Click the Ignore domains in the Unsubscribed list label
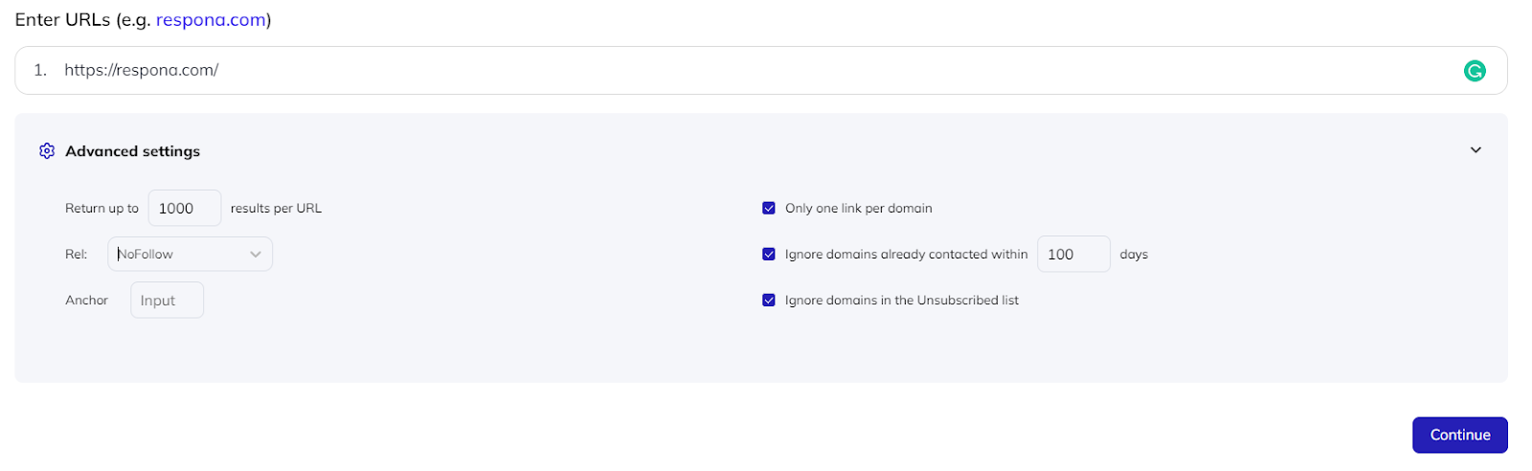This screenshot has height=471, width=1532. coord(901,300)
